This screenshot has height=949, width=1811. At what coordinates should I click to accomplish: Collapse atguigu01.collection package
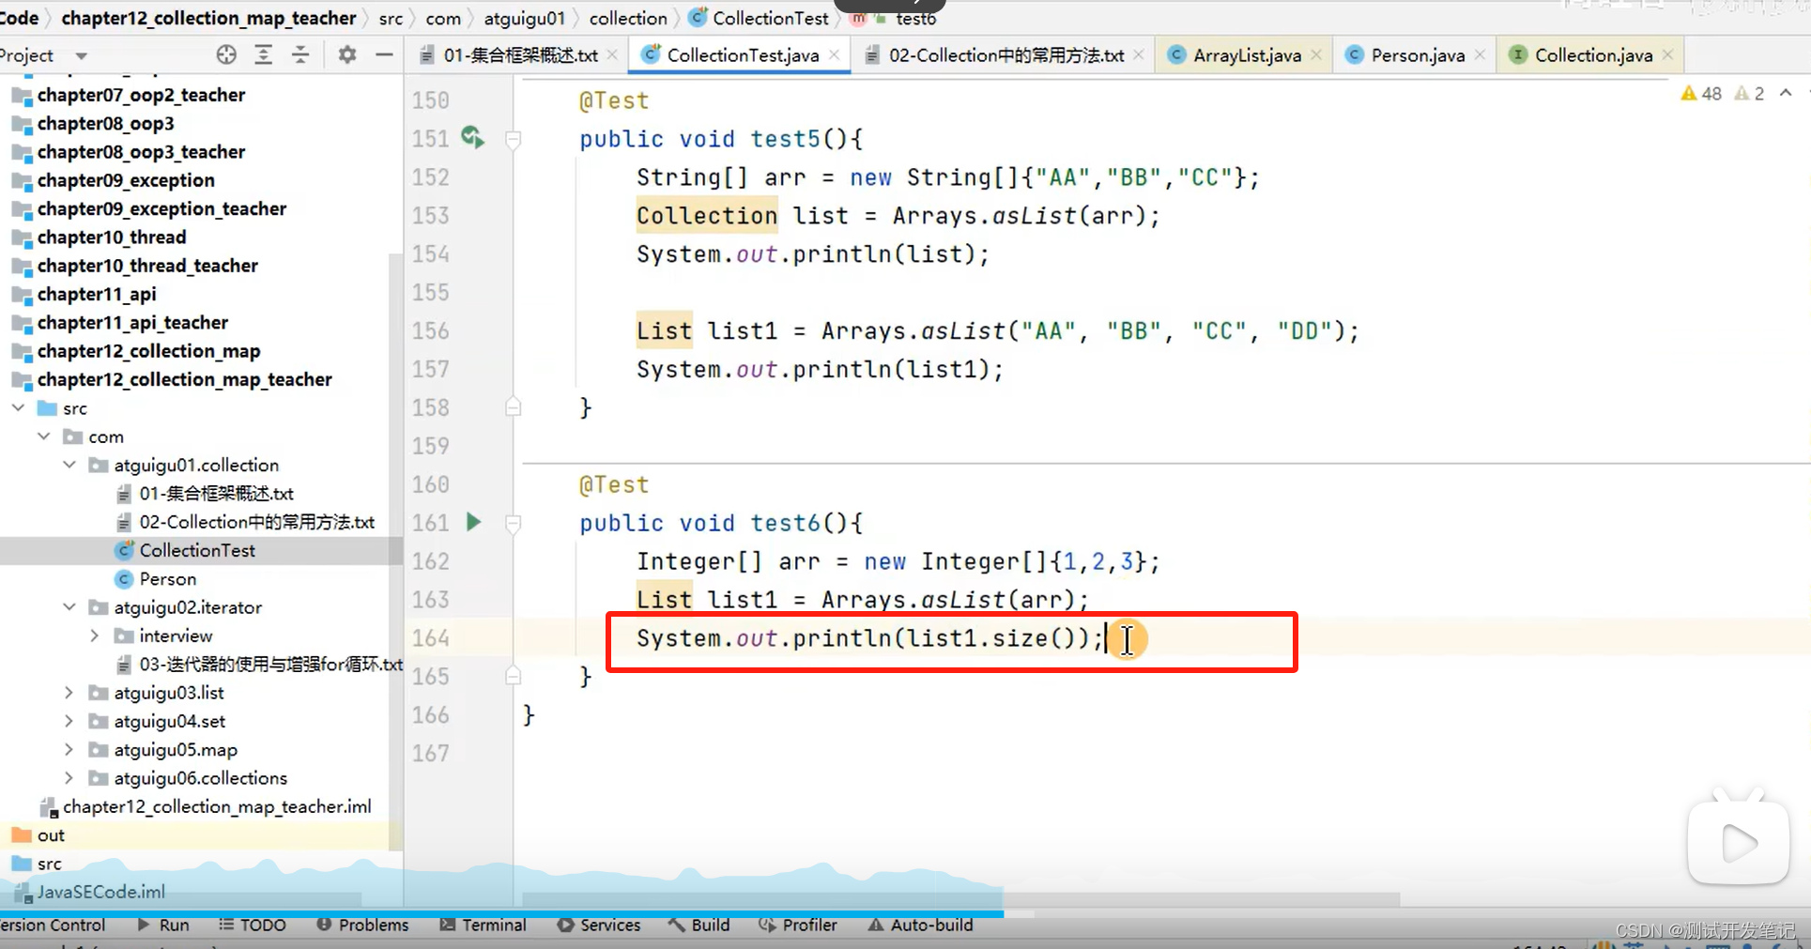pyautogui.click(x=69, y=465)
